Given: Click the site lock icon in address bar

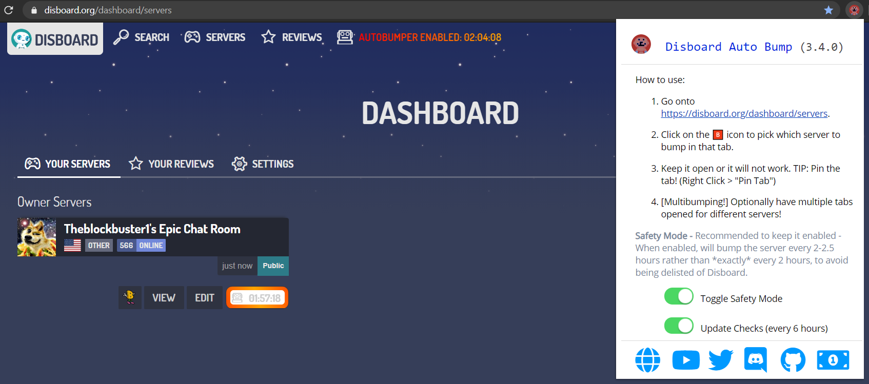Looking at the screenshot, I should pyautogui.click(x=34, y=10).
